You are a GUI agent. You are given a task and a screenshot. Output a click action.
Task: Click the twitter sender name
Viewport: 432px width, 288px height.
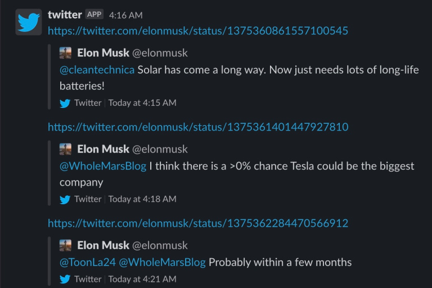click(x=65, y=15)
